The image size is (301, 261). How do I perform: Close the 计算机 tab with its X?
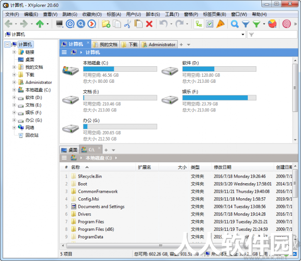click(88, 43)
